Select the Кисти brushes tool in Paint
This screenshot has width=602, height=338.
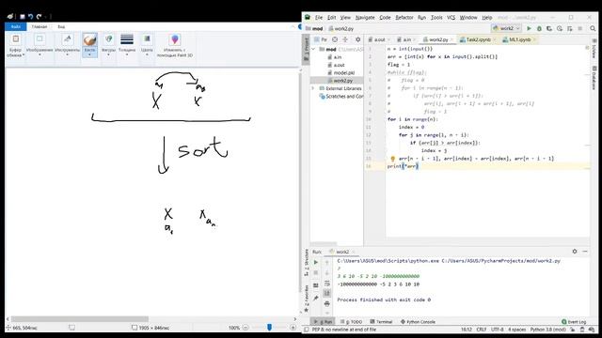[x=89, y=46]
